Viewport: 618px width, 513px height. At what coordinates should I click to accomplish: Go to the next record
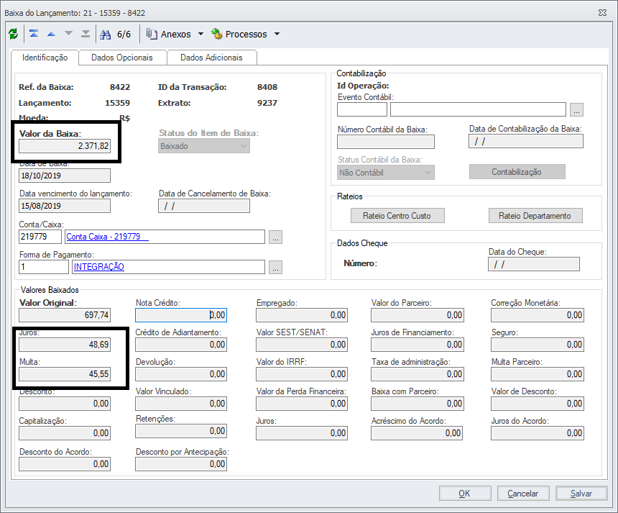68,34
